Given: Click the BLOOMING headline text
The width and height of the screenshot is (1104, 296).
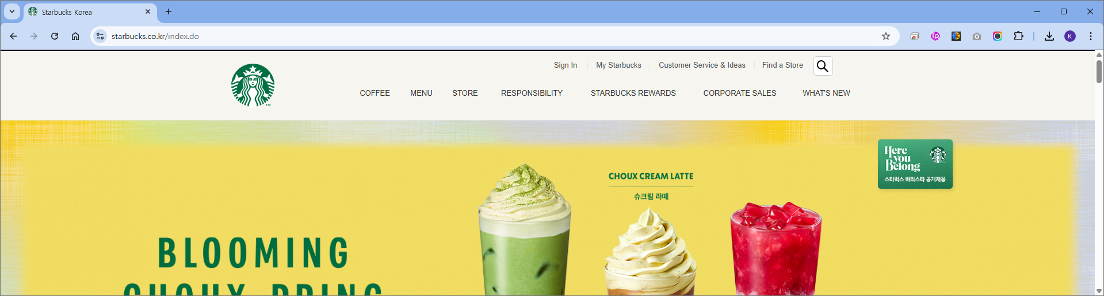Looking at the screenshot, I should (253, 253).
